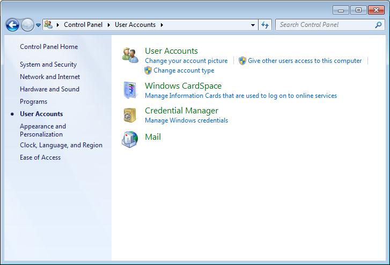Open Network and Internet category

tap(50, 77)
